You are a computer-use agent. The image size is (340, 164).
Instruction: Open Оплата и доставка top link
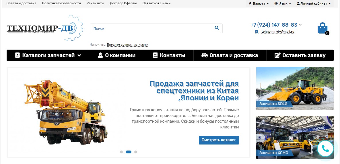click(x=22, y=3)
